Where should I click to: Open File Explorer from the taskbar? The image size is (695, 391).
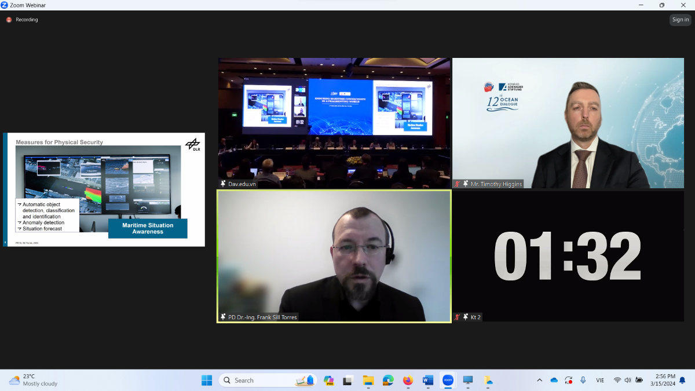[x=368, y=380]
